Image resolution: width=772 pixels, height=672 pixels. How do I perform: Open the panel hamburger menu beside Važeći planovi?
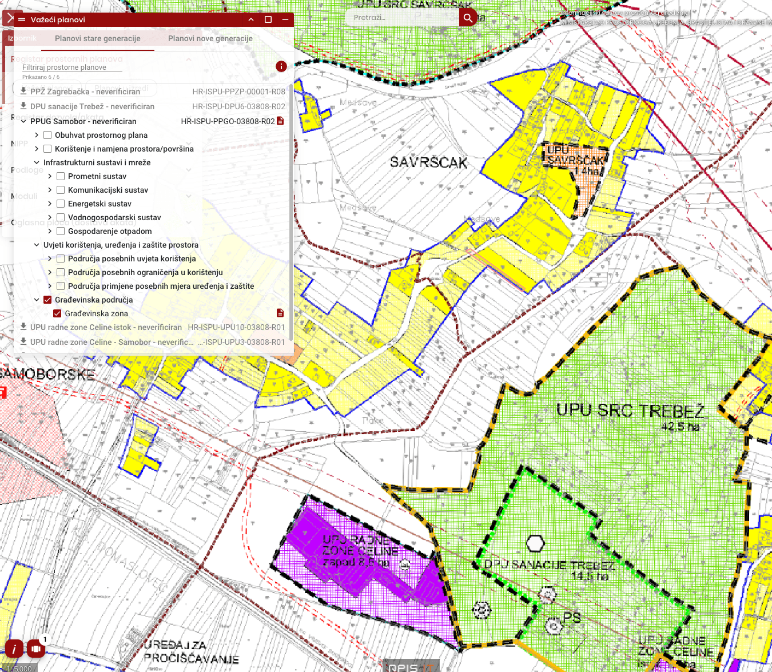point(22,19)
